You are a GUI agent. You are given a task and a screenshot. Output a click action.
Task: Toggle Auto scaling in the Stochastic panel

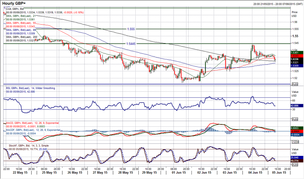[295, 165]
